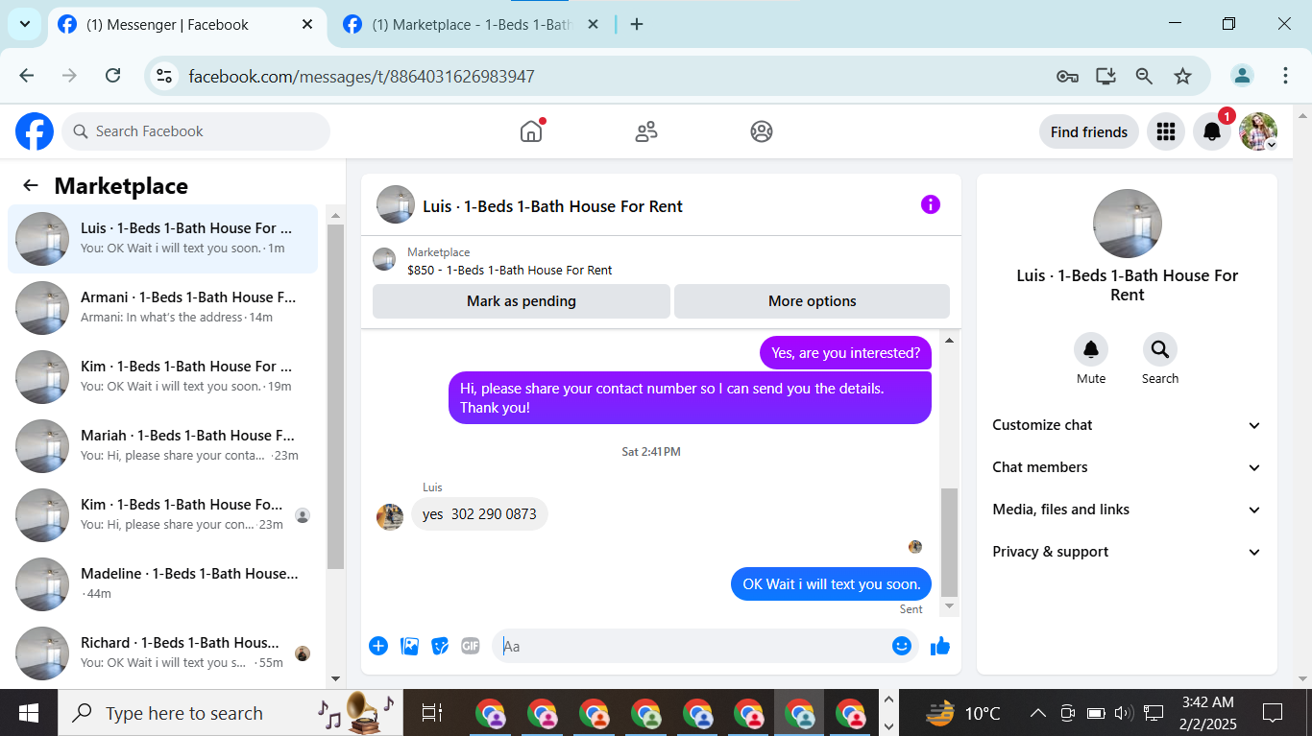Close the Messenger browser tab
The width and height of the screenshot is (1312, 736).
pyautogui.click(x=307, y=25)
